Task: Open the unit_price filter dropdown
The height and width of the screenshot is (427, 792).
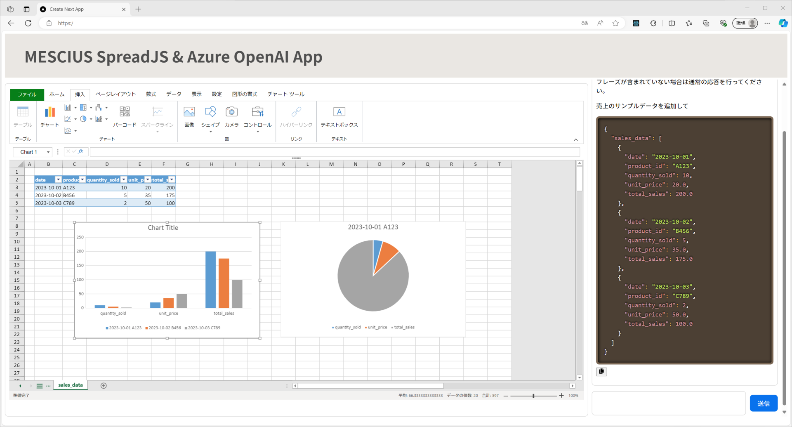Action: (147, 180)
